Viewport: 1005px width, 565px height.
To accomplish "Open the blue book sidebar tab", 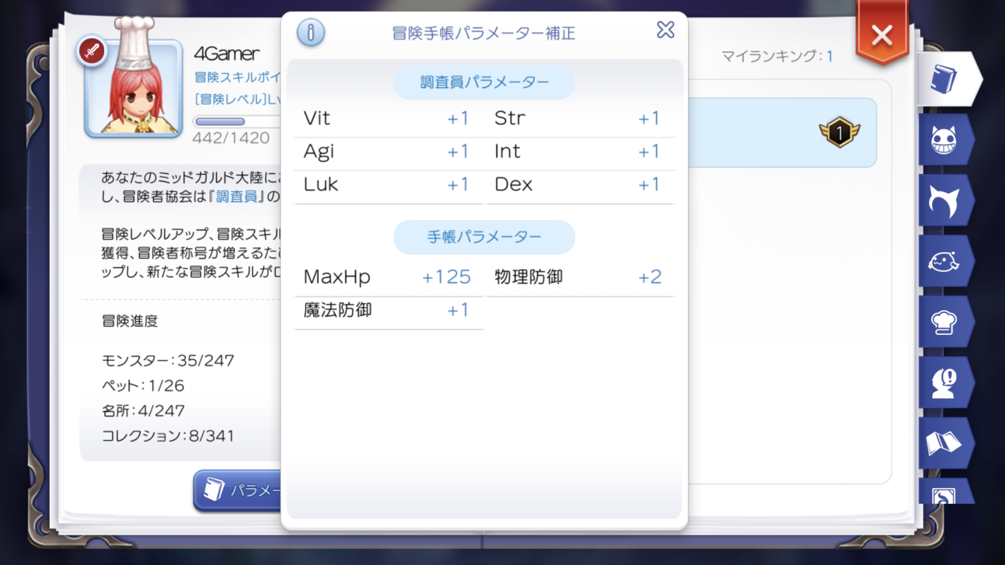I will tap(944, 79).
